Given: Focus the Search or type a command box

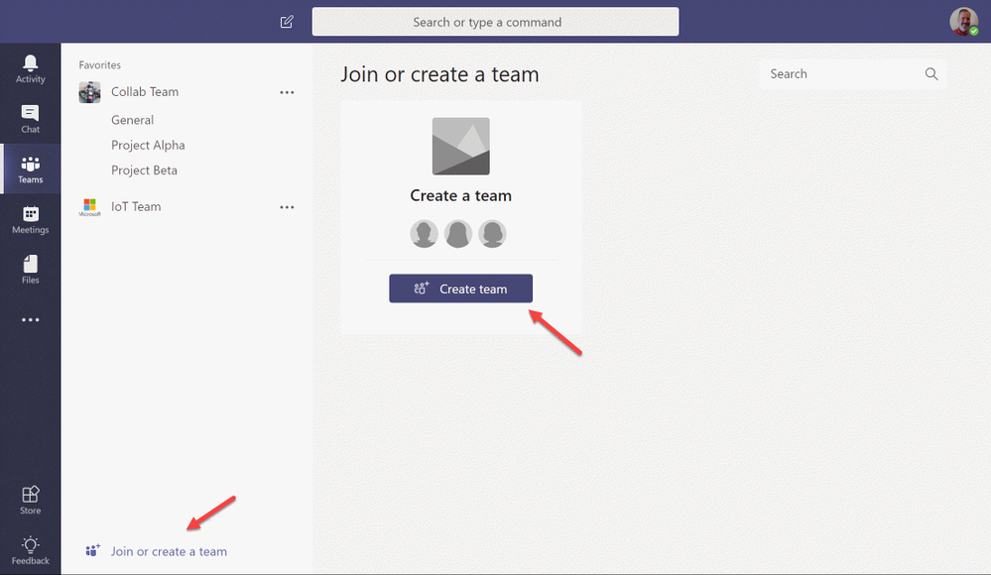Looking at the screenshot, I should pos(496,22).
